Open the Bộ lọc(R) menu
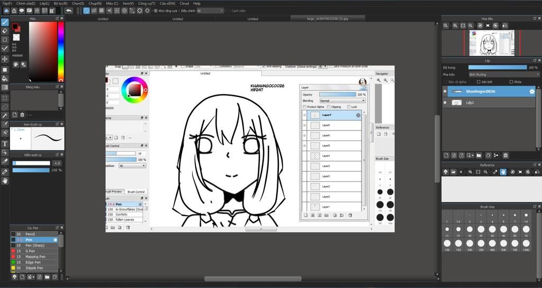 point(60,4)
